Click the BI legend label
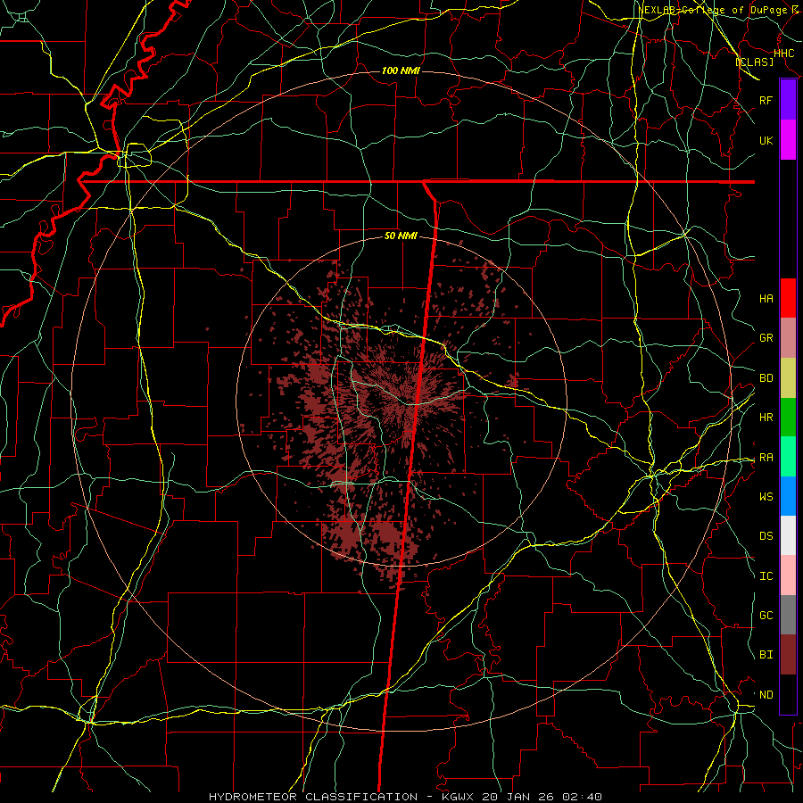The height and width of the screenshot is (803, 803). (766, 655)
